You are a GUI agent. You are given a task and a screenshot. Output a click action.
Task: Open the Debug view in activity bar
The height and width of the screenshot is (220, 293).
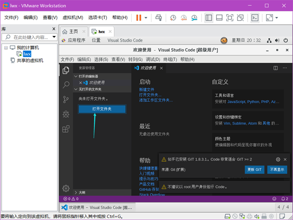tap(66, 114)
